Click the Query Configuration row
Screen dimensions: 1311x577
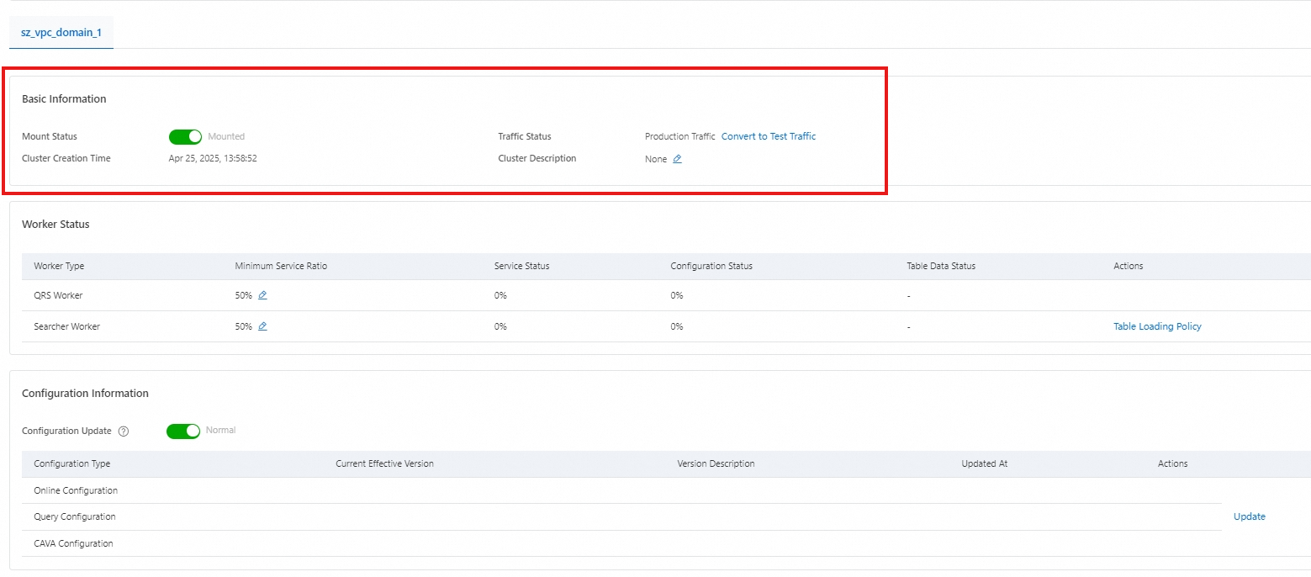pyautogui.click(x=621, y=516)
